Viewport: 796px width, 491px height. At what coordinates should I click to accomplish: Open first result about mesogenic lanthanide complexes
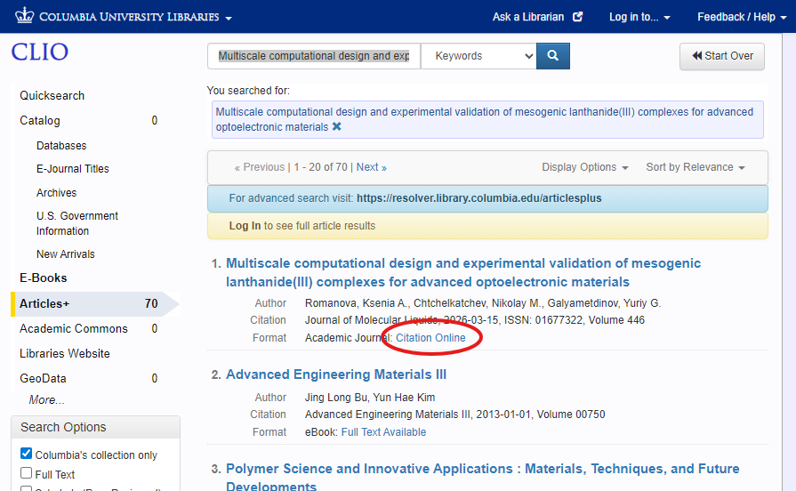463,272
